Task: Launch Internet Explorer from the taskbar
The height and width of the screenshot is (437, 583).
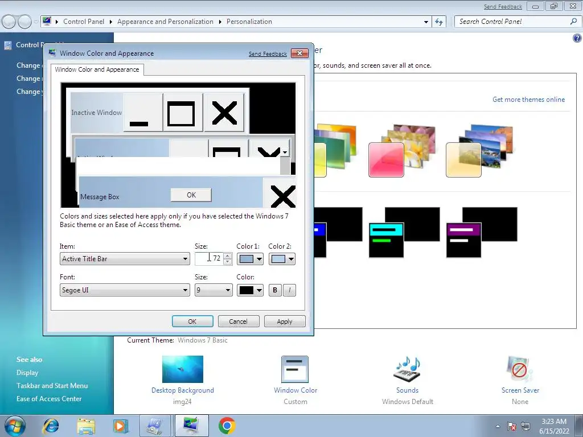Action: coord(51,426)
